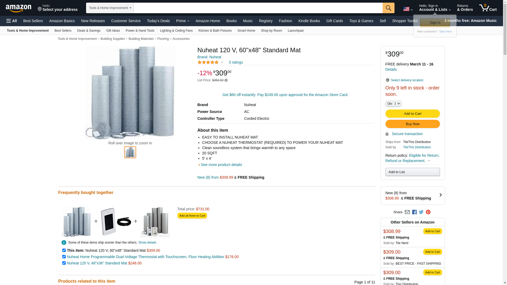
Task: Uncheck the Nuheat 48"x36" Standard Mat checkbox
Action: tap(64, 263)
